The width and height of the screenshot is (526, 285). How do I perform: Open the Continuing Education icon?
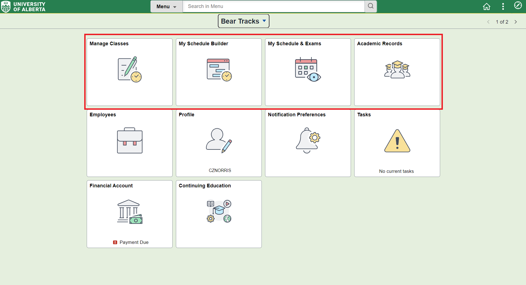pyautogui.click(x=219, y=211)
